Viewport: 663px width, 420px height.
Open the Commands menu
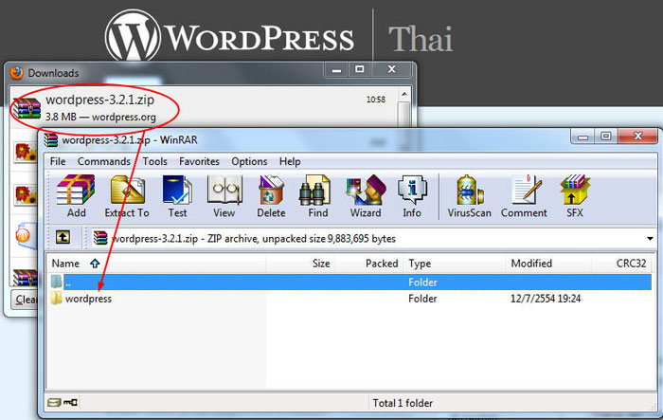[103, 161]
